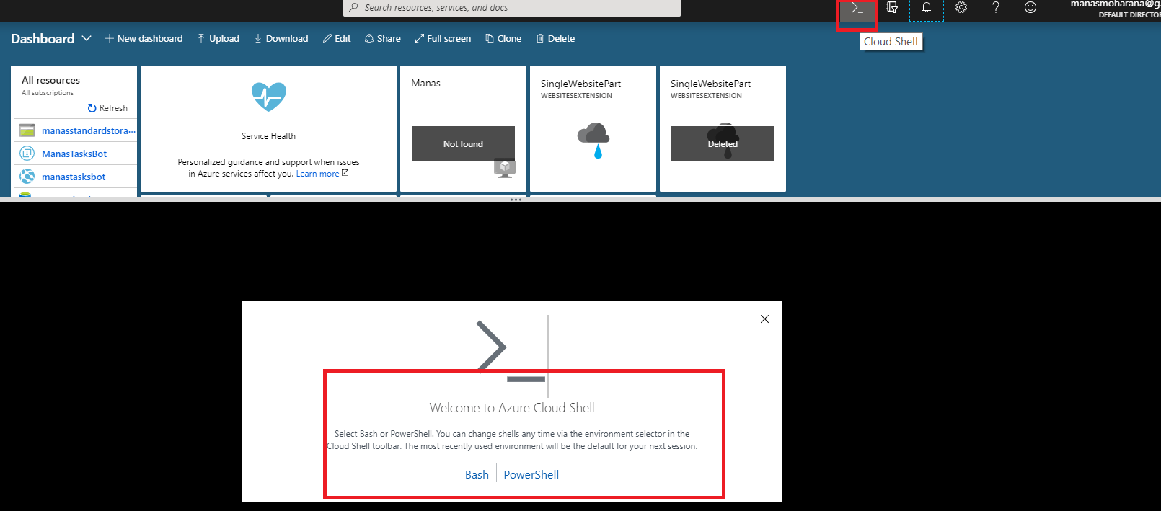Download the dashboard

click(x=281, y=38)
